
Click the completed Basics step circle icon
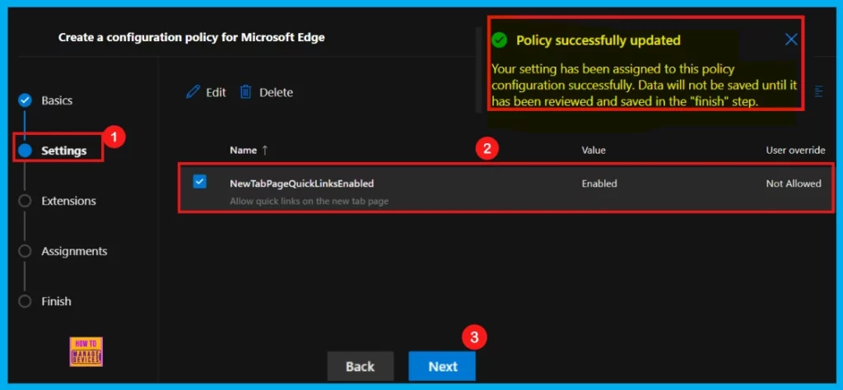click(x=25, y=100)
